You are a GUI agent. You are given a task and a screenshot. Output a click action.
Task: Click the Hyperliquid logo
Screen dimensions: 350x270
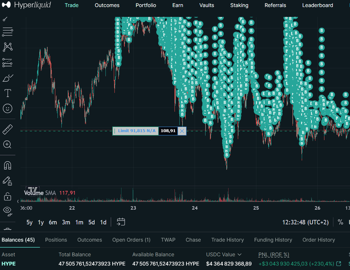coord(26,5)
